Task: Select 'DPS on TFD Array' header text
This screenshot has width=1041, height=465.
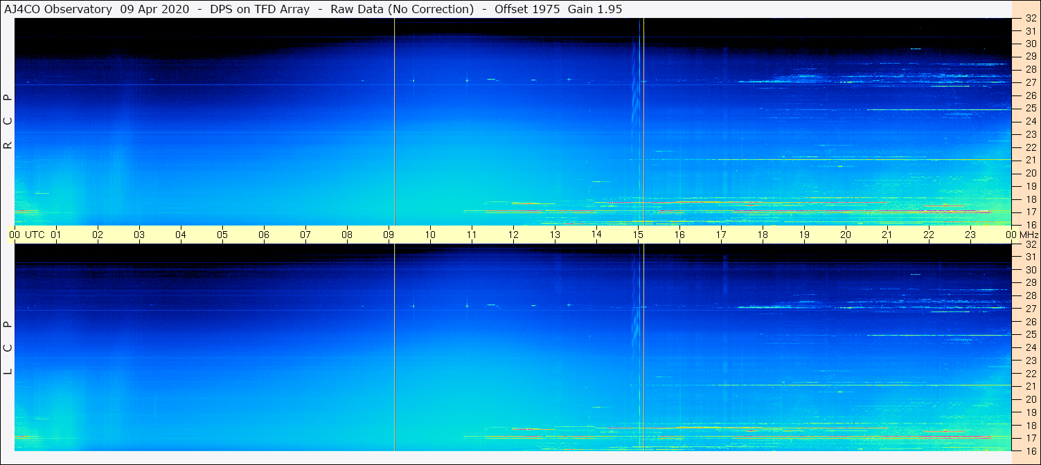Action: pyautogui.click(x=260, y=9)
